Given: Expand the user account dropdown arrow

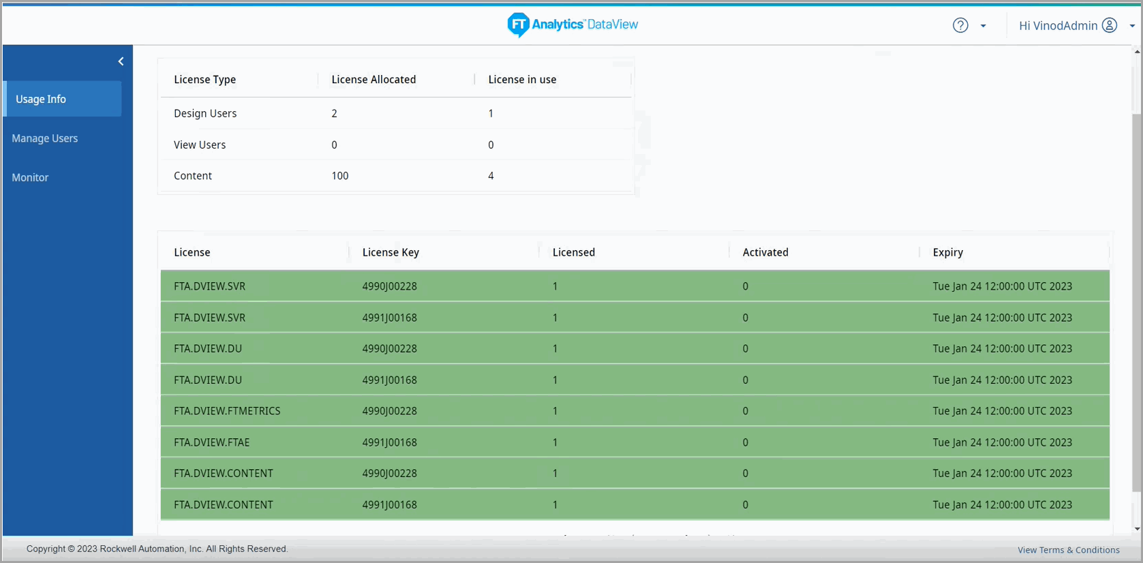Looking at the screenshot, I should tap(1132, 26).
